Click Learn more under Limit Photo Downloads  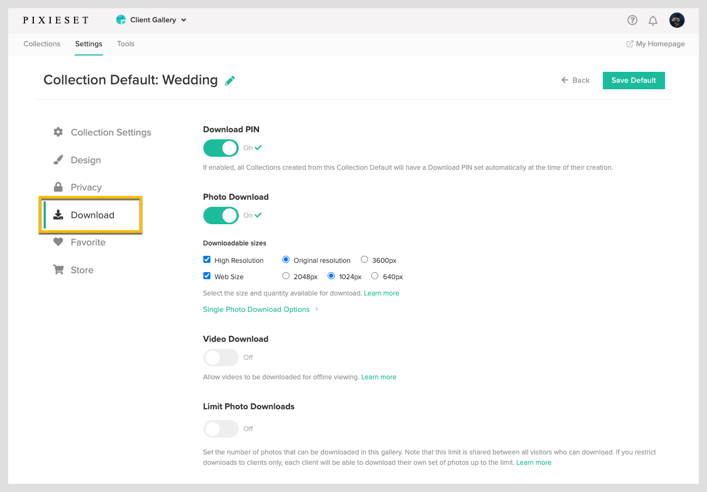[x=534, y=463]
